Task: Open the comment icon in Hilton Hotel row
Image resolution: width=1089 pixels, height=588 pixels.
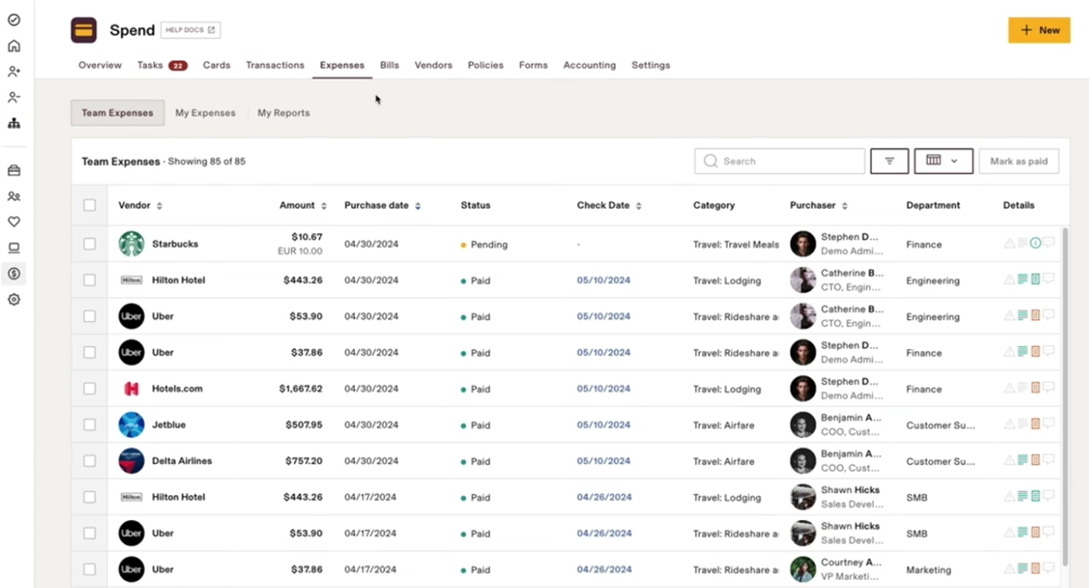Action: (x=1048, y=280)
